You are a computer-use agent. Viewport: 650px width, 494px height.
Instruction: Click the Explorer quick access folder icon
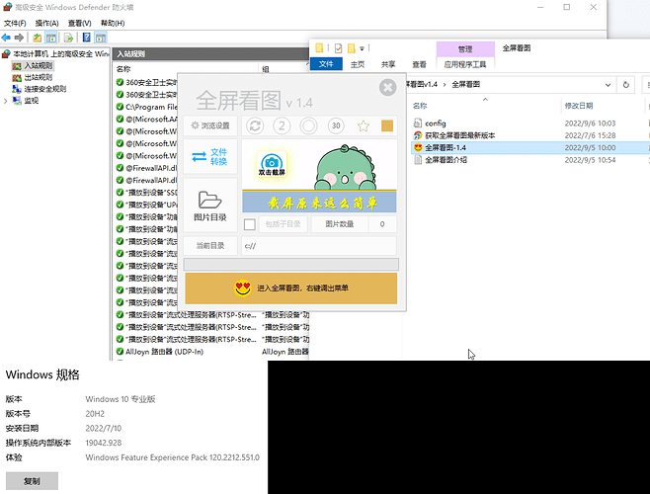pyautogui.click(x=319, y=48)
